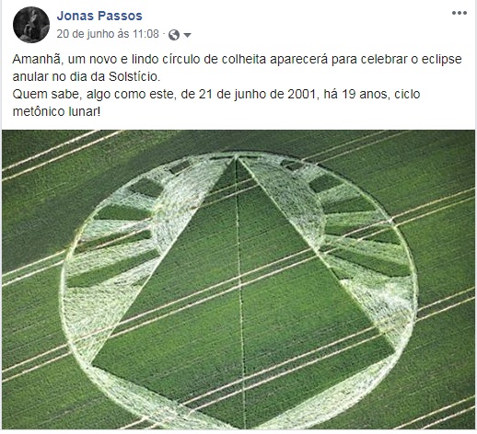This screenshot has width=477, height=434.
Task: Open Jonas Passos profile picture
Action: click(x=31, y=25)
